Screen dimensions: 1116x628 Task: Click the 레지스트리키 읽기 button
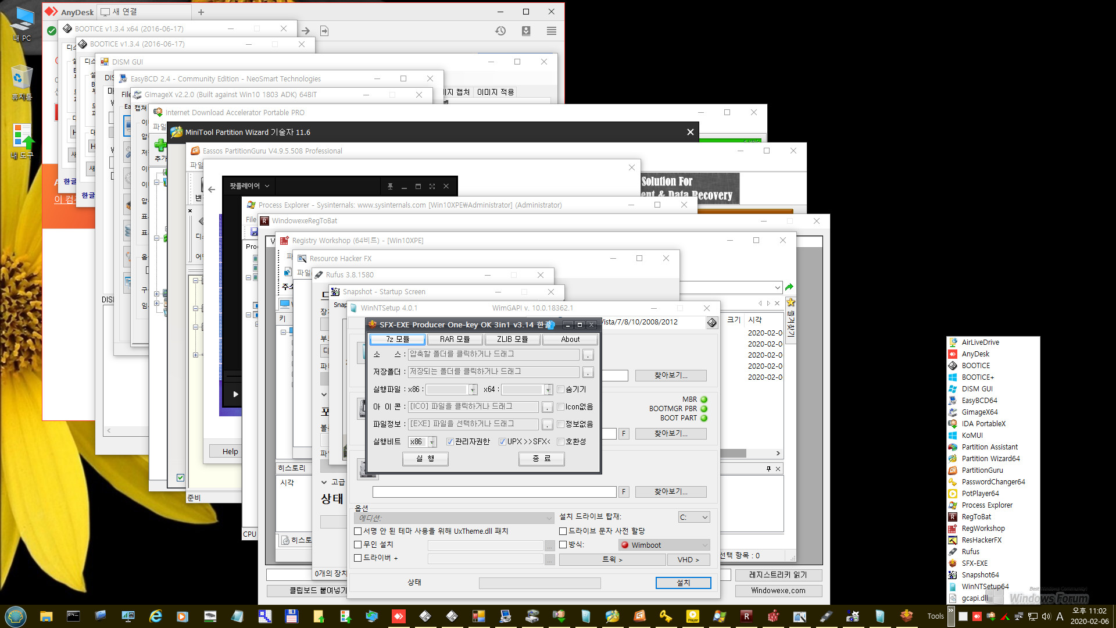778,575
